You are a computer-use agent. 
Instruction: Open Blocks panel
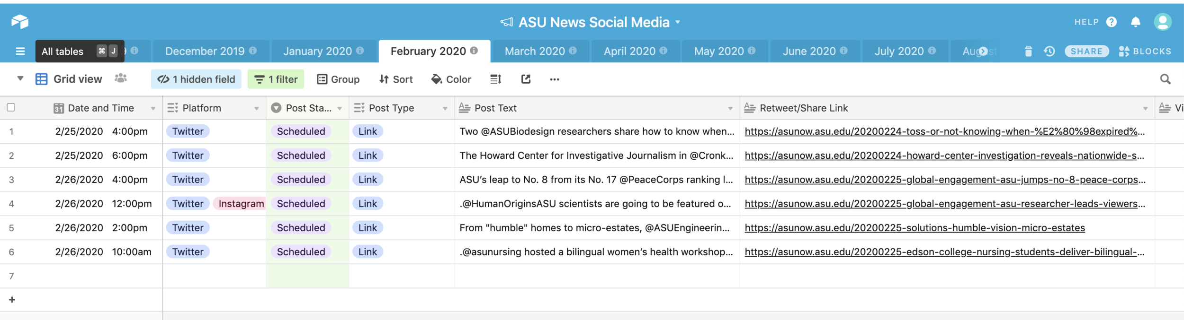tap(1145, 51)
